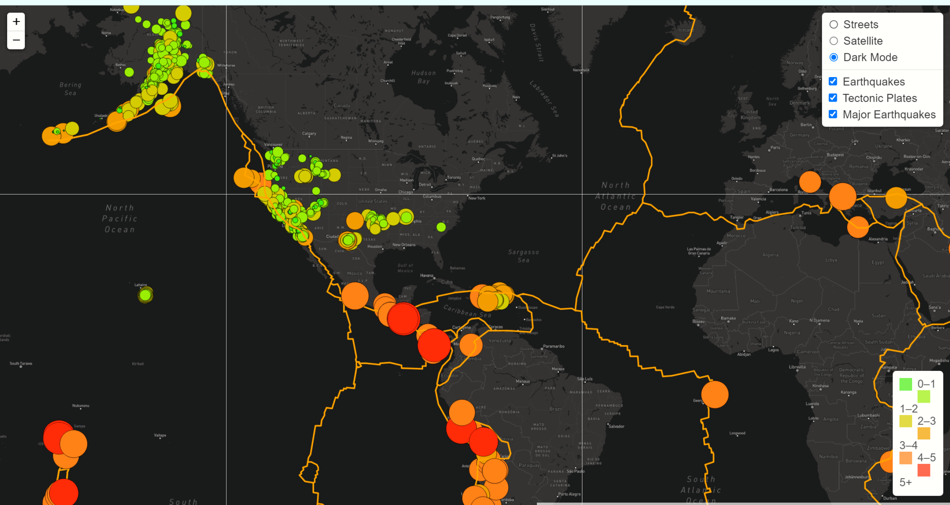950x505 pixels.
Task: Click the orange marker south of Greece near Crete
Action: pos(858,227)
